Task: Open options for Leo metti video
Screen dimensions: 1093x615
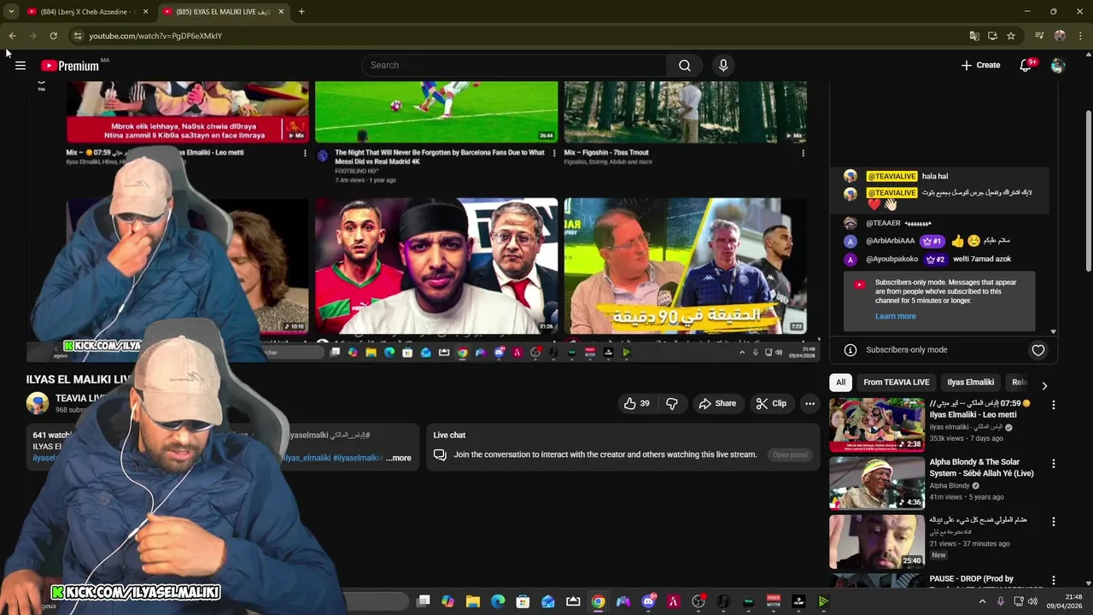Action: (1054, 405)
